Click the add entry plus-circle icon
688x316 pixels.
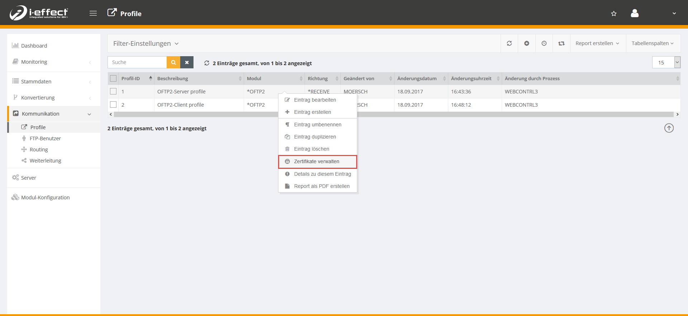click(527, 43)
